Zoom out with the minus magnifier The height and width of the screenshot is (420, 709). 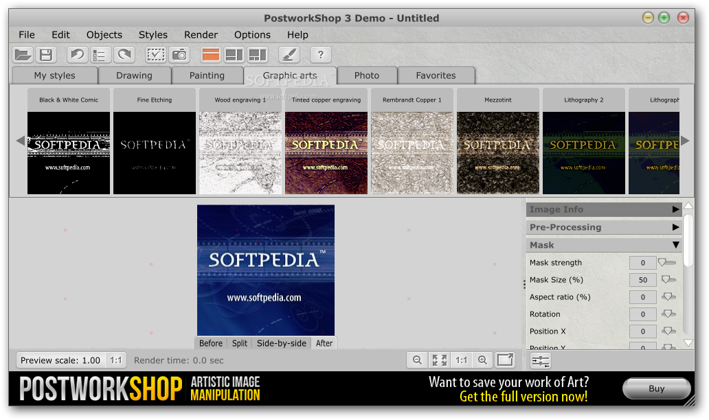(x=417, y=360)
